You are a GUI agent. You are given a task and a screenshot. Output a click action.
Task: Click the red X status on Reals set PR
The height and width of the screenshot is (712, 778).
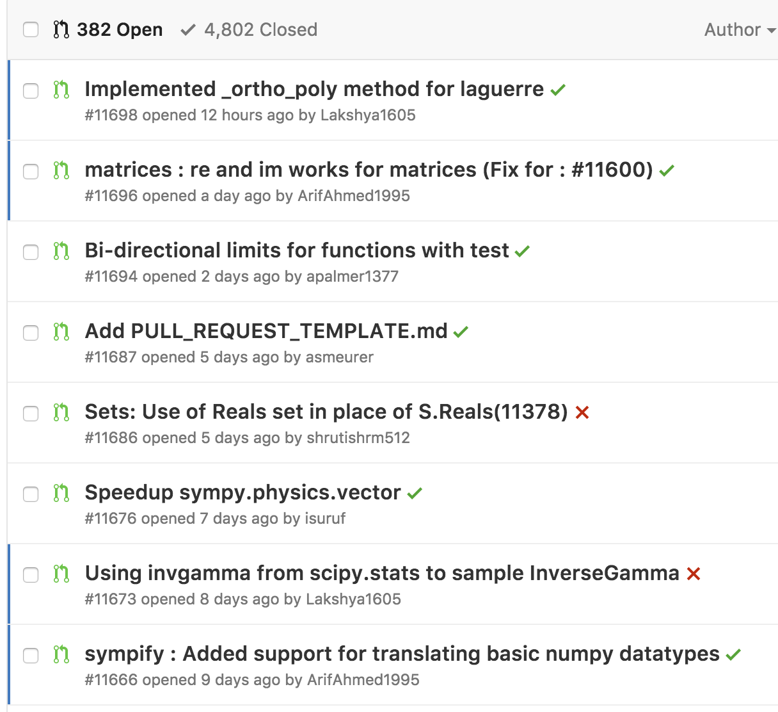[x=582, y=413]
